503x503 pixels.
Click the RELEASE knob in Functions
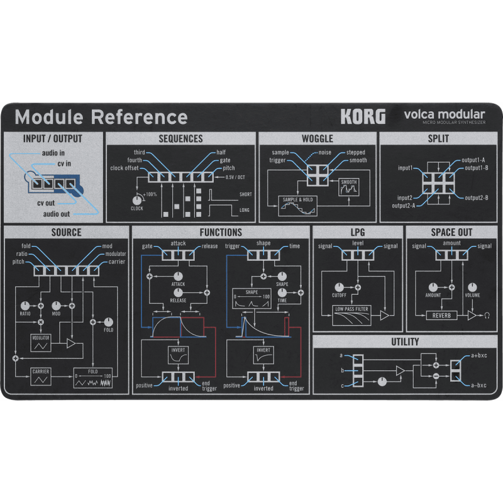coord(178,292)
